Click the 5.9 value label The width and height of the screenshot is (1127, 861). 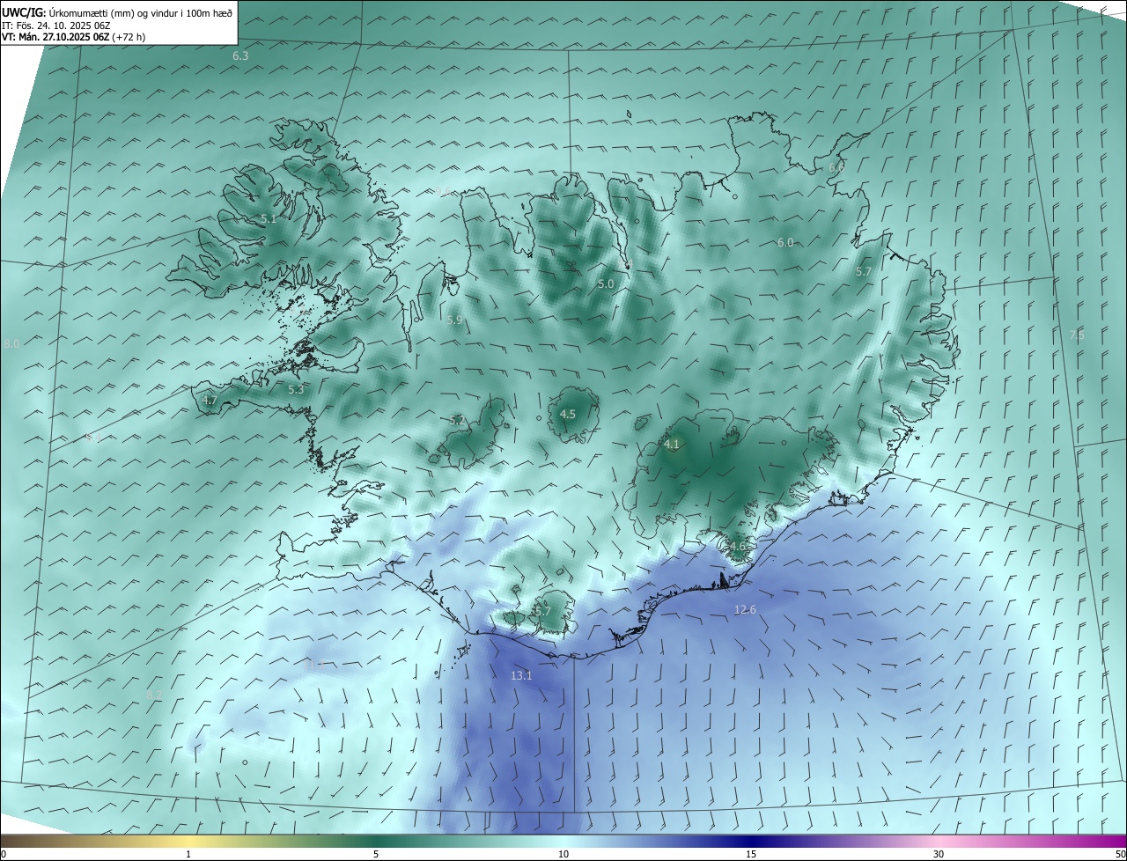(x=454, y=320)
